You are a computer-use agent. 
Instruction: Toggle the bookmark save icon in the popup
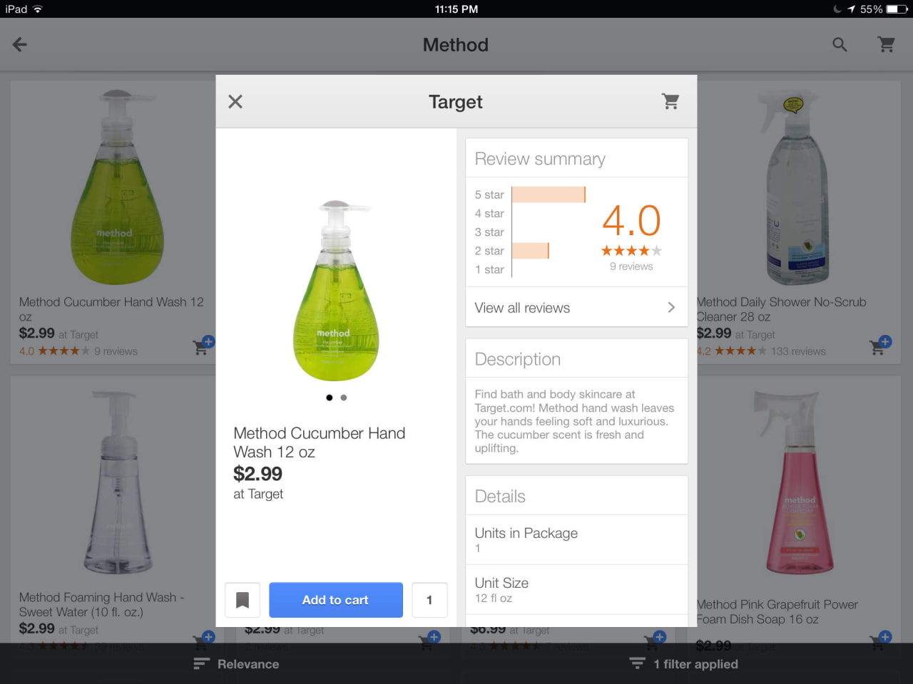(x=243, y=600)
